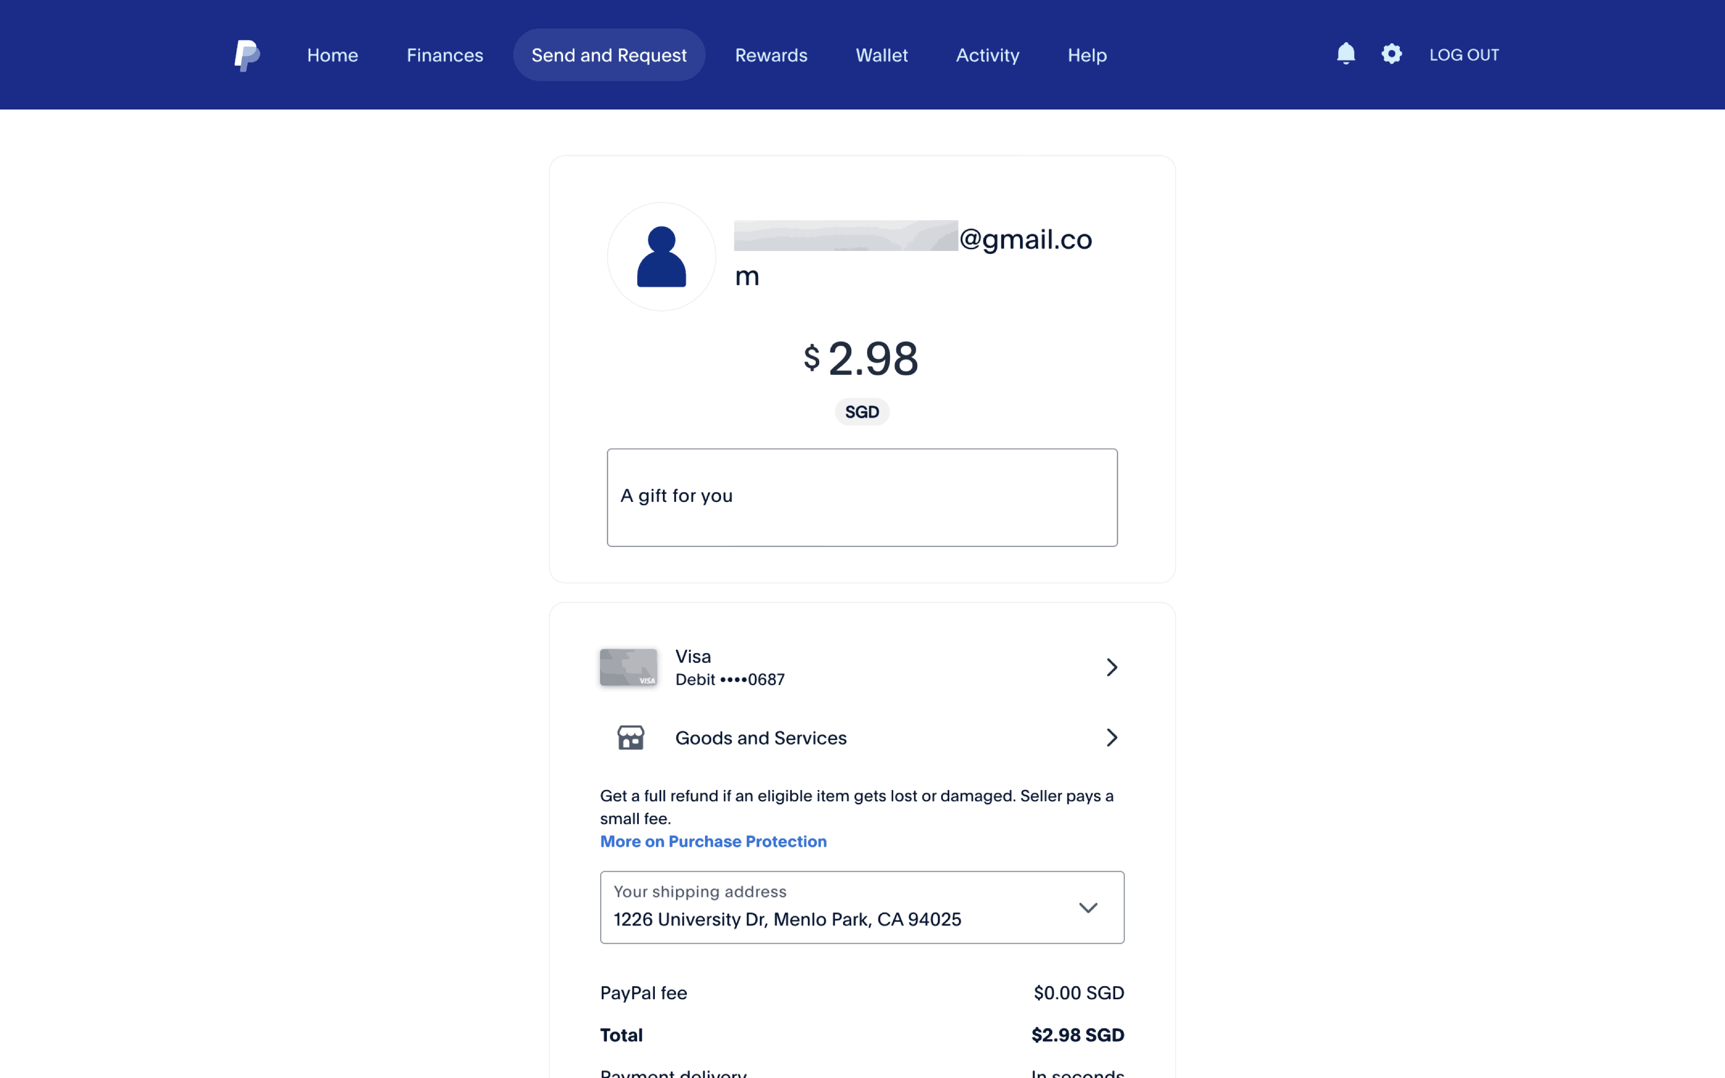
Task: View the Activity page
Action: pyautogui.click(x=987, y=55)
